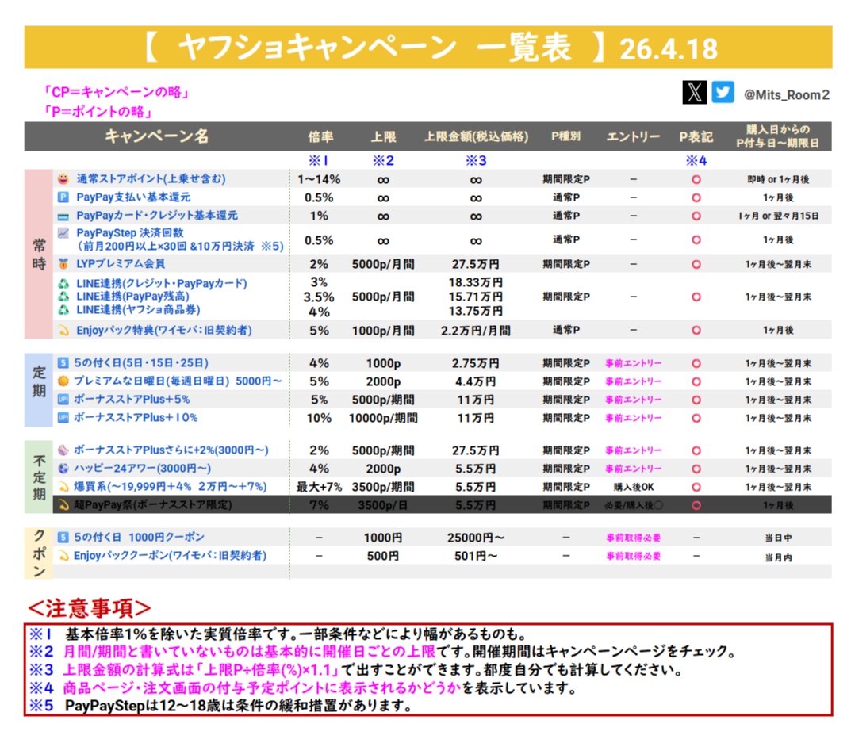Click the ※4 marker under P表記
The image size is (851, 743).
[696, 161]
